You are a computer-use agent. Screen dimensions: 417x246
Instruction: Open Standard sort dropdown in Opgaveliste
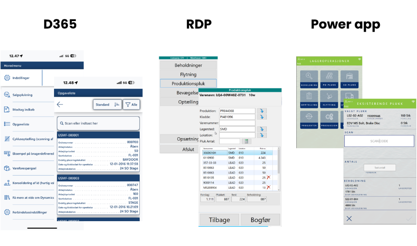[x=108, y=104]
